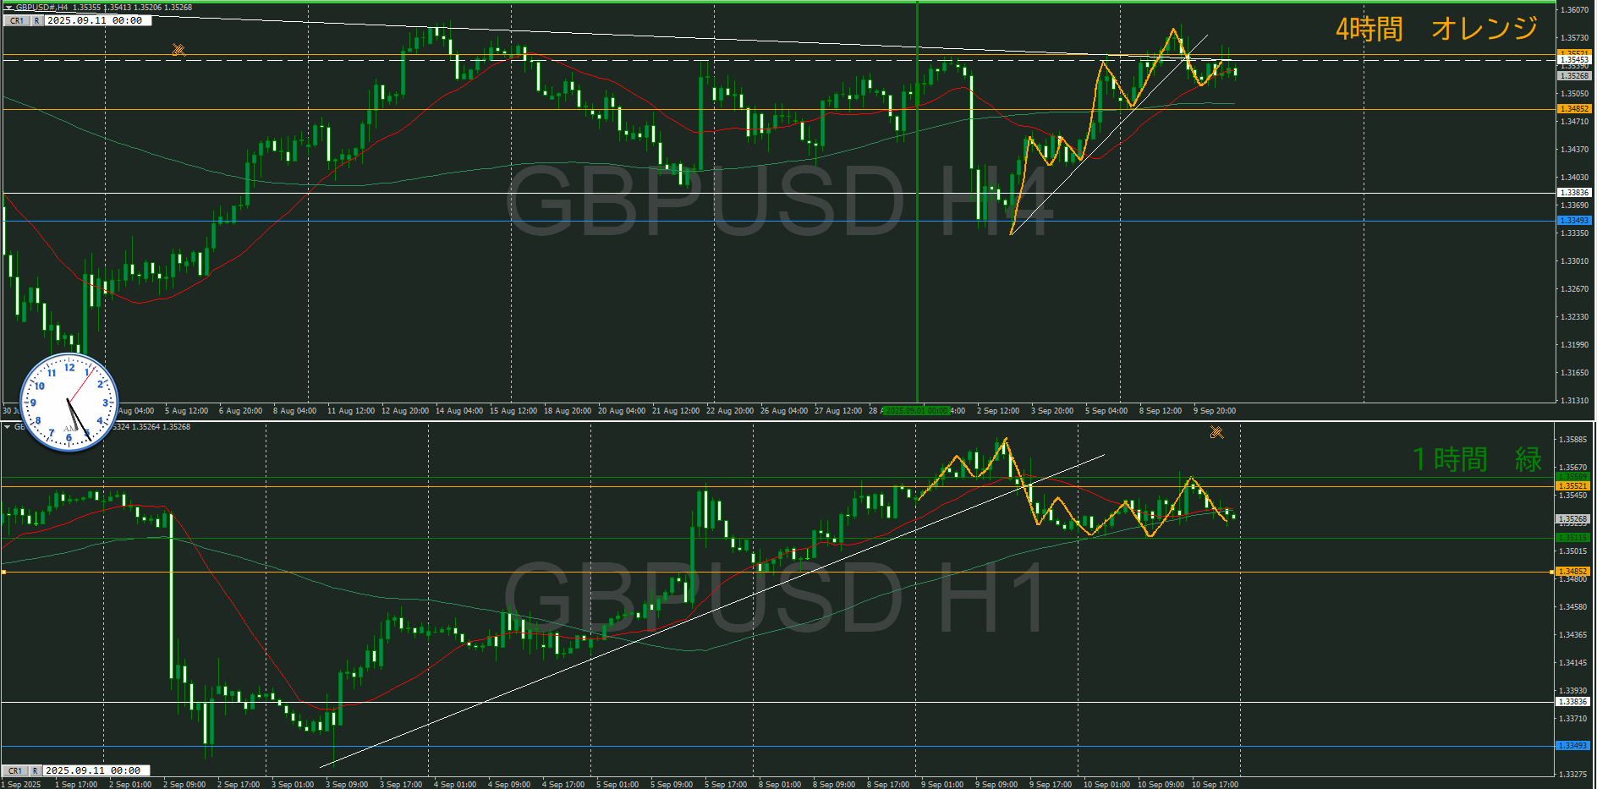Click the CR1 button in the H4 chart
The image size is (1597, 789).
(x=17, y=20)
